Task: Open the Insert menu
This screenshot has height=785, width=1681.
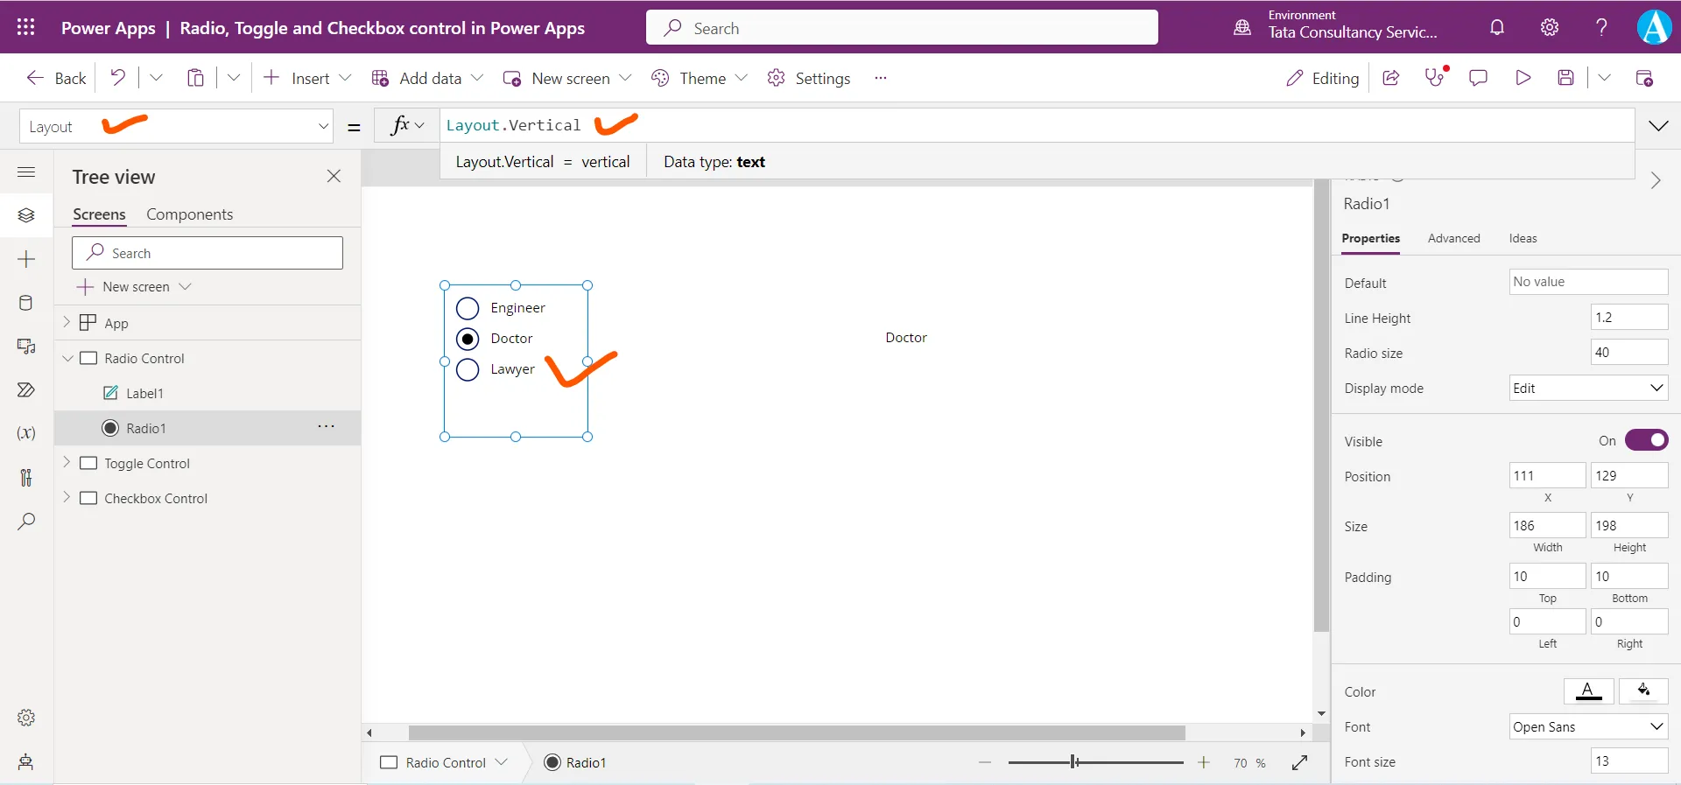Action: tap(307, 78)
